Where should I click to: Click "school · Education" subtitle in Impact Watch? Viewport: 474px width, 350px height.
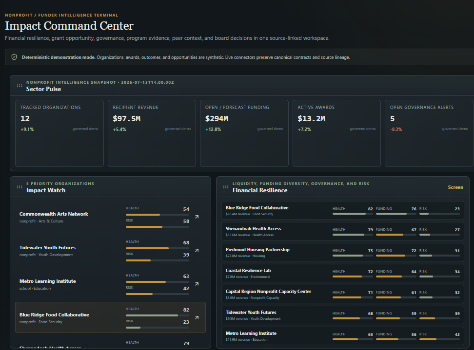35,289
